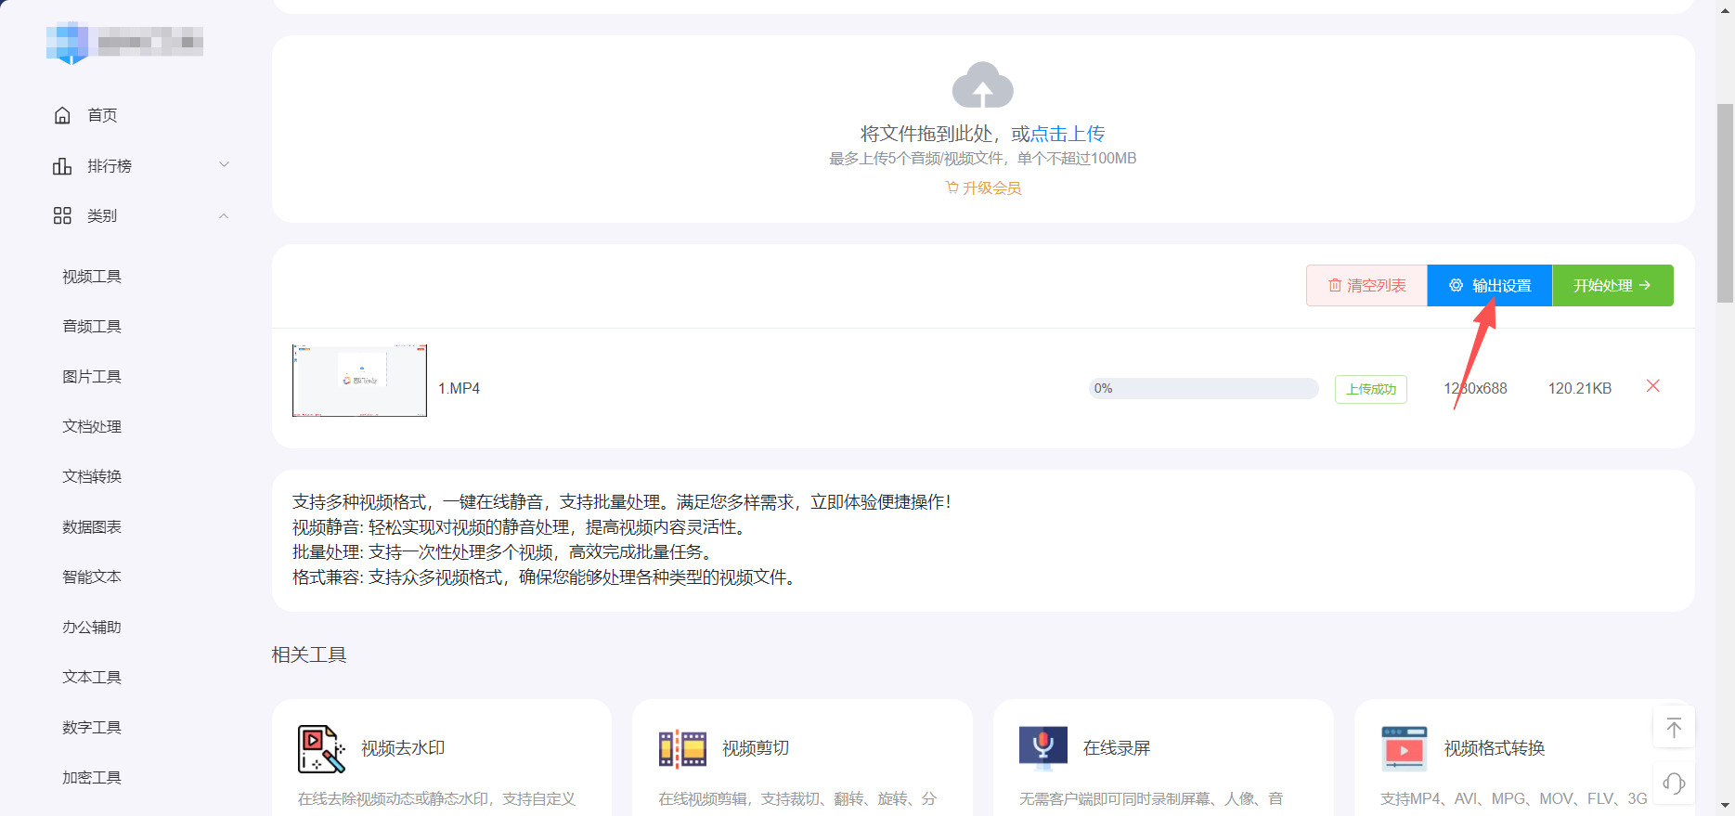Select 图片工具 category
Image resolution: width=1735 pixels, height=816 pixels.
pyautogui.click(x=92, y=377)
